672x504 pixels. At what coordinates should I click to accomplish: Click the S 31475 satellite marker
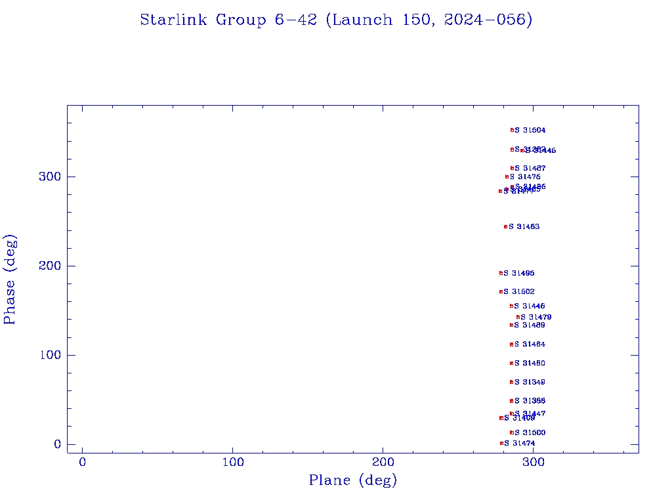pyautogui.click(x=507, y=177)
